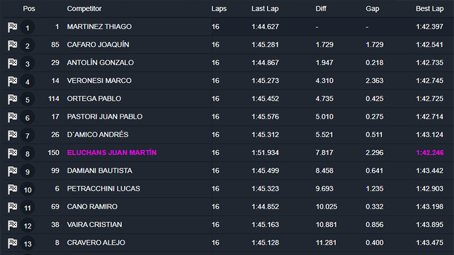Sort by the Pos column header
454x255 pixels.
[x=29, y=9]
